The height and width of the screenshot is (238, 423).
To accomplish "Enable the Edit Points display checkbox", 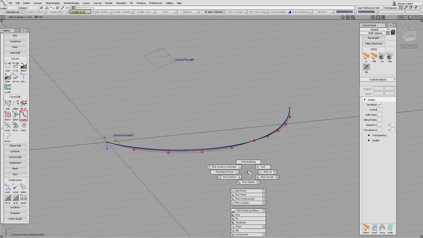I will 380,115.
